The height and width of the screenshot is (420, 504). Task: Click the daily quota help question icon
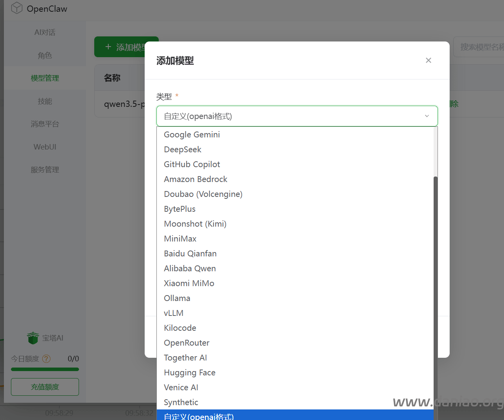(x=46, y=359)
